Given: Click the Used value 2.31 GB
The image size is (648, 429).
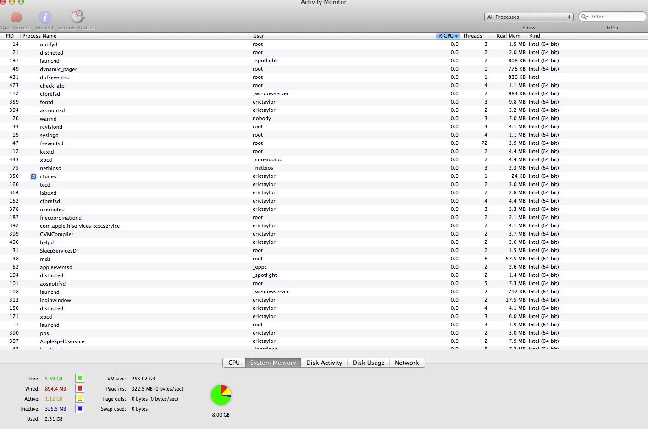Looking at the screenshot, I should pos(54,419).
